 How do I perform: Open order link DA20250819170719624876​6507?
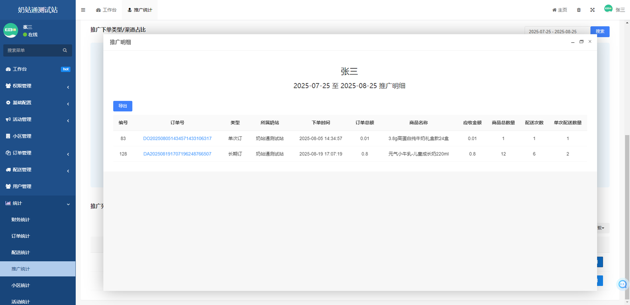(177, 154)
